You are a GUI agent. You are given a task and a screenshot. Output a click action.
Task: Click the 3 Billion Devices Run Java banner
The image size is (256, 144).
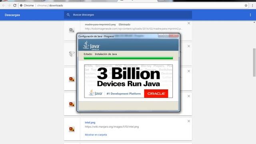[128, 81]
